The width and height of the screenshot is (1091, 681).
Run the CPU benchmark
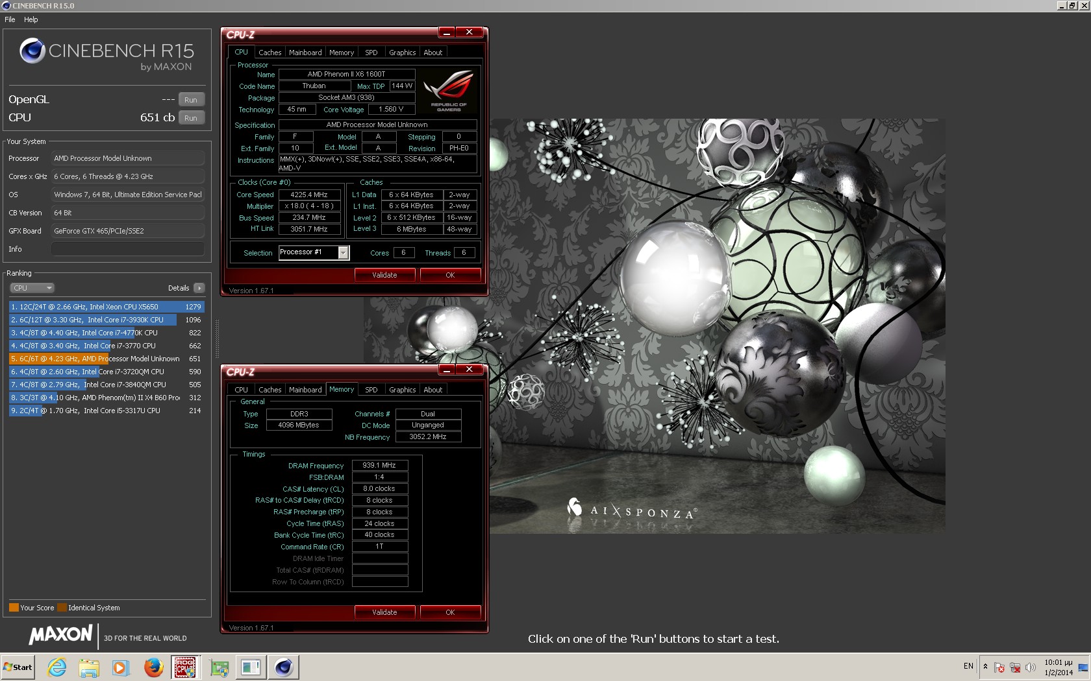(x=191, y=118)
